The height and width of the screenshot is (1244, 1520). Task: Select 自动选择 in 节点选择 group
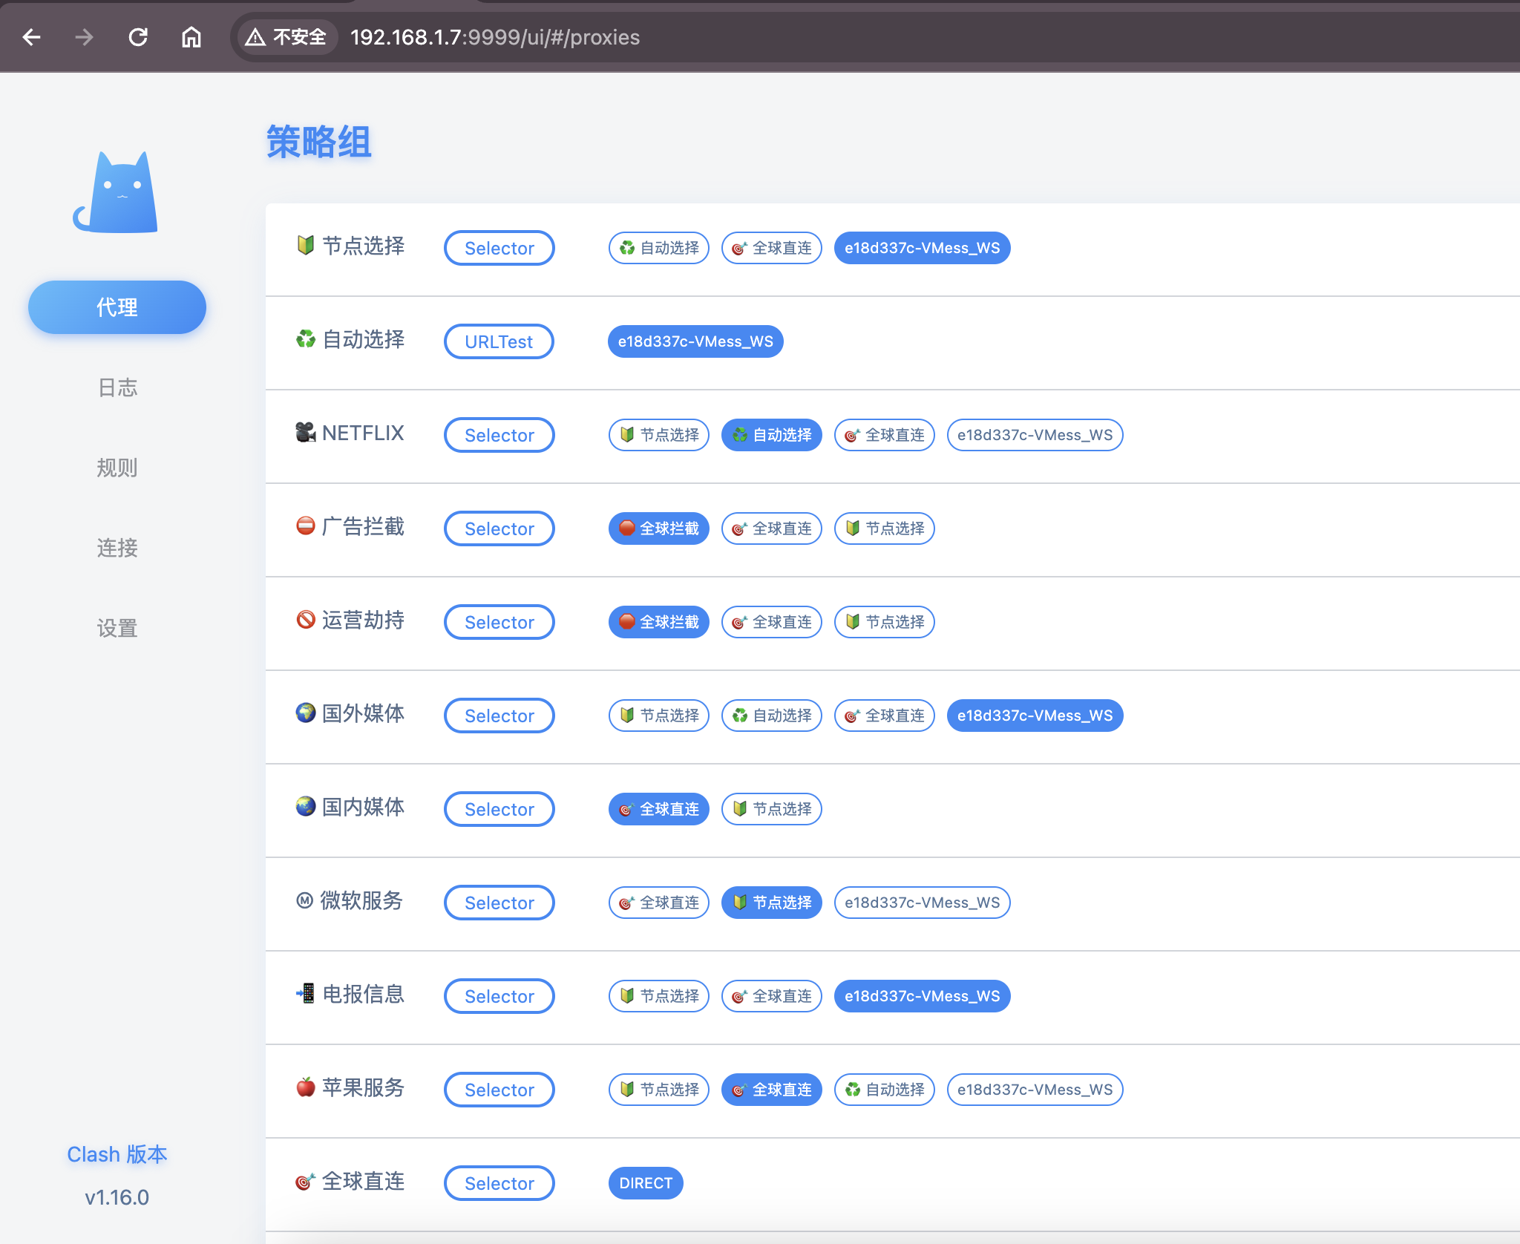pos(658,248)
